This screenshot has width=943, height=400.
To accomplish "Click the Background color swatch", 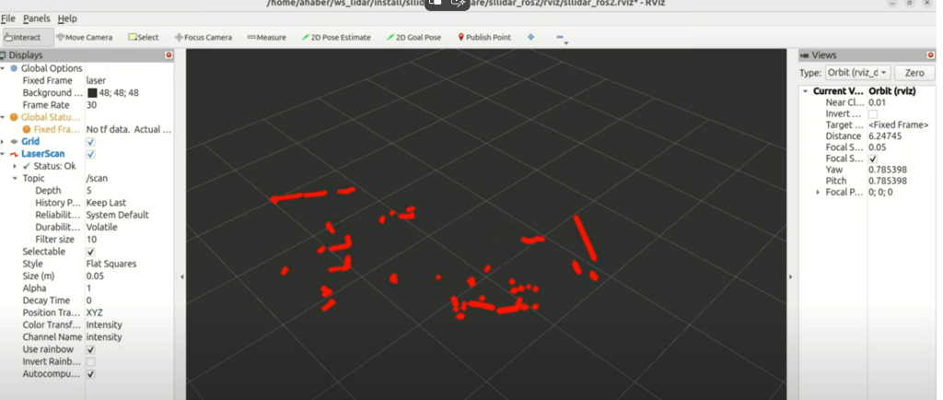I will point(91,93).
